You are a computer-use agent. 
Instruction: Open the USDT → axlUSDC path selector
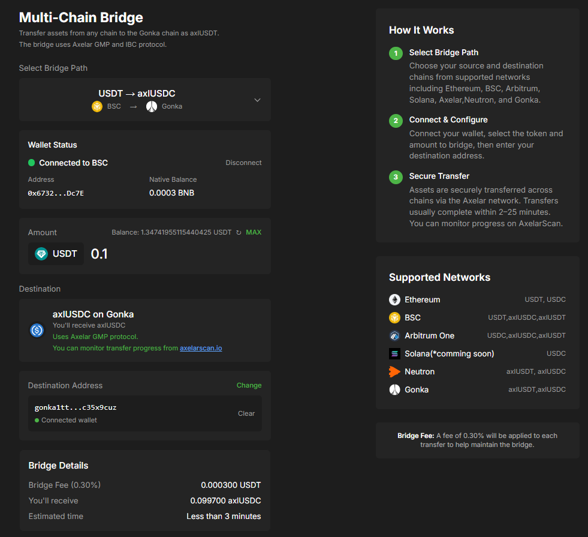tap(137, 94)
